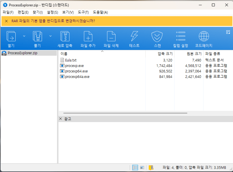The height and width of the screenshot is (172, 233).
Task: Click compressed size 1,742,484
Action: click(x=164, y=66)
